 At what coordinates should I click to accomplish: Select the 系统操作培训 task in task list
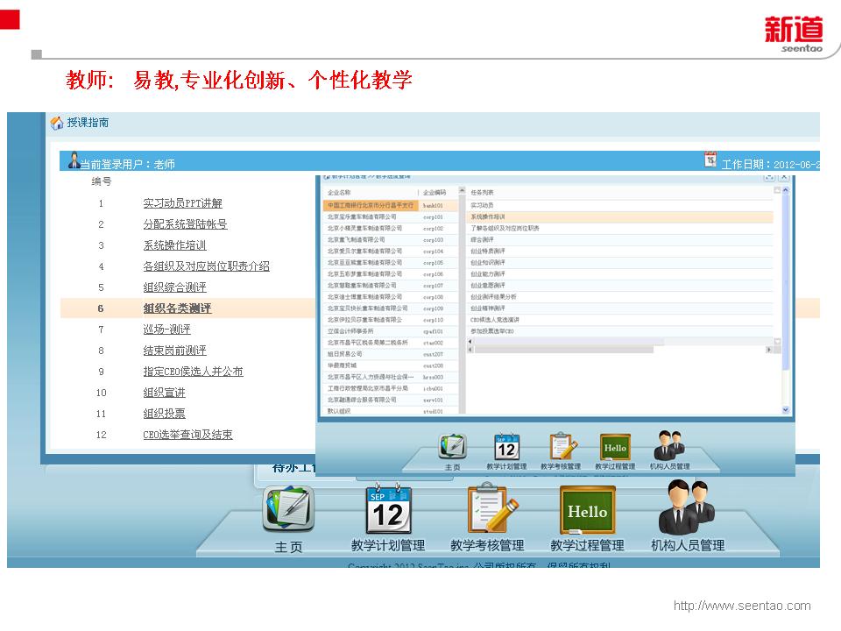tap(488, 216)
